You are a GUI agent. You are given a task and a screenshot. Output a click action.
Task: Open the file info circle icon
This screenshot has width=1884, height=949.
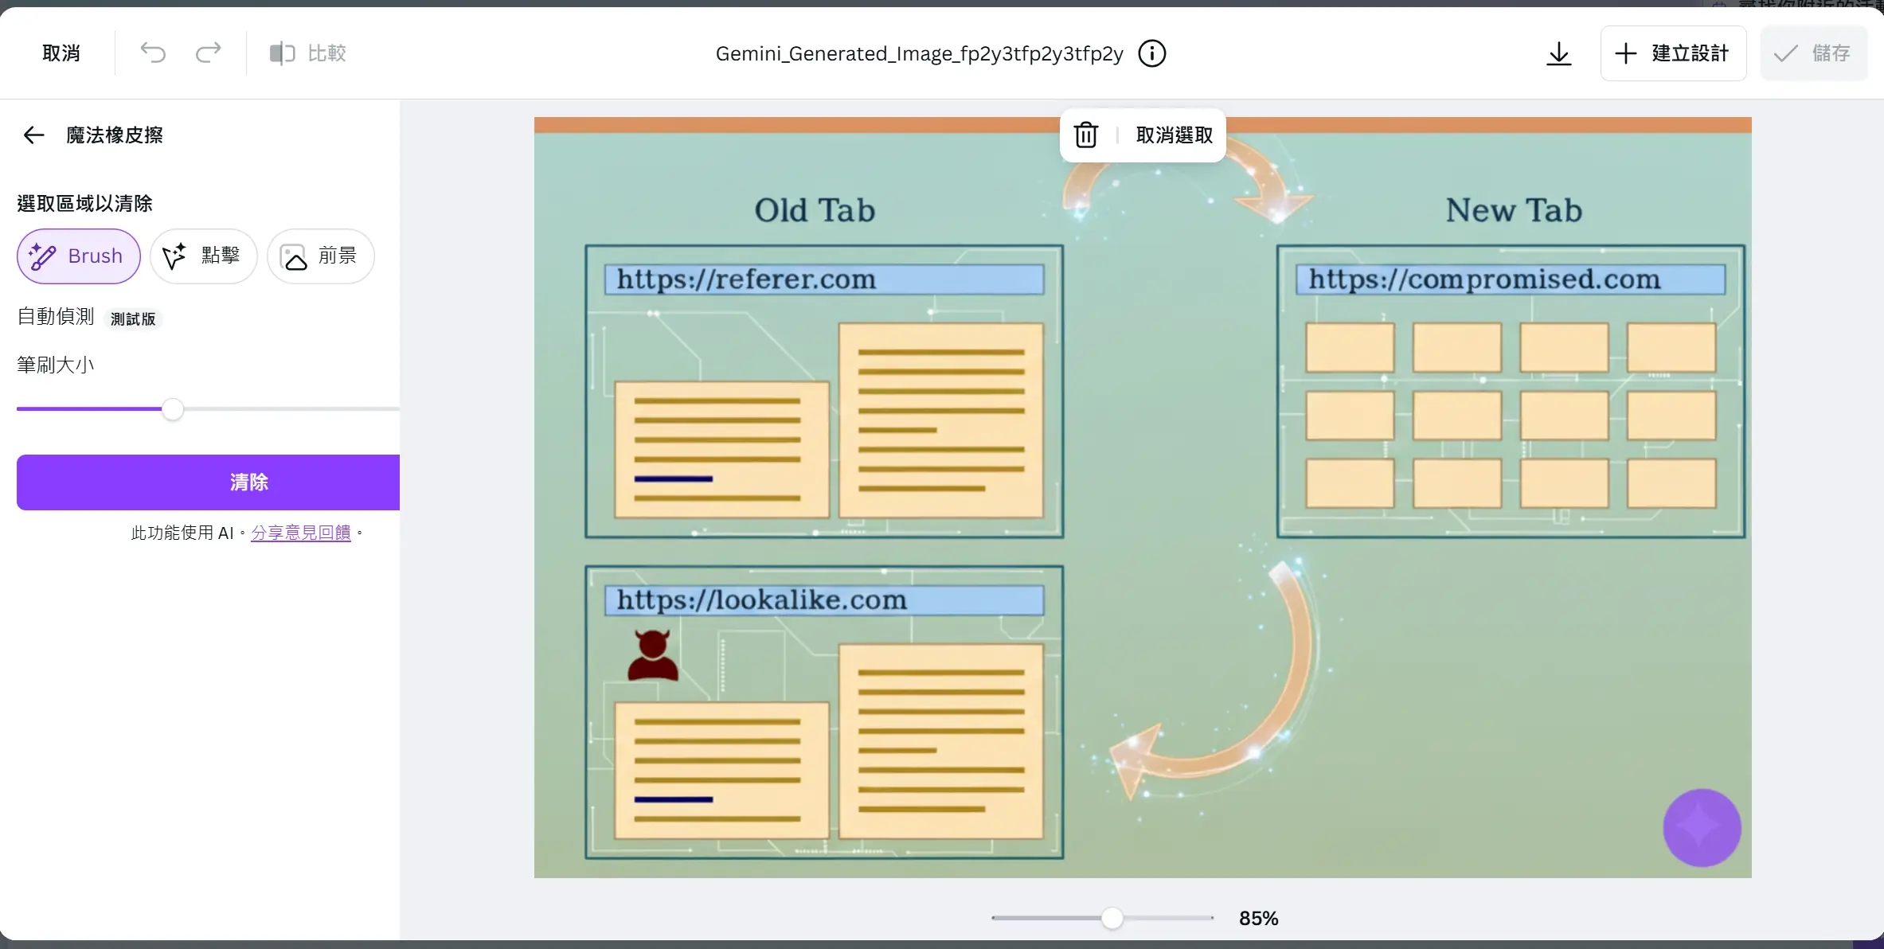coord(1151,53)
